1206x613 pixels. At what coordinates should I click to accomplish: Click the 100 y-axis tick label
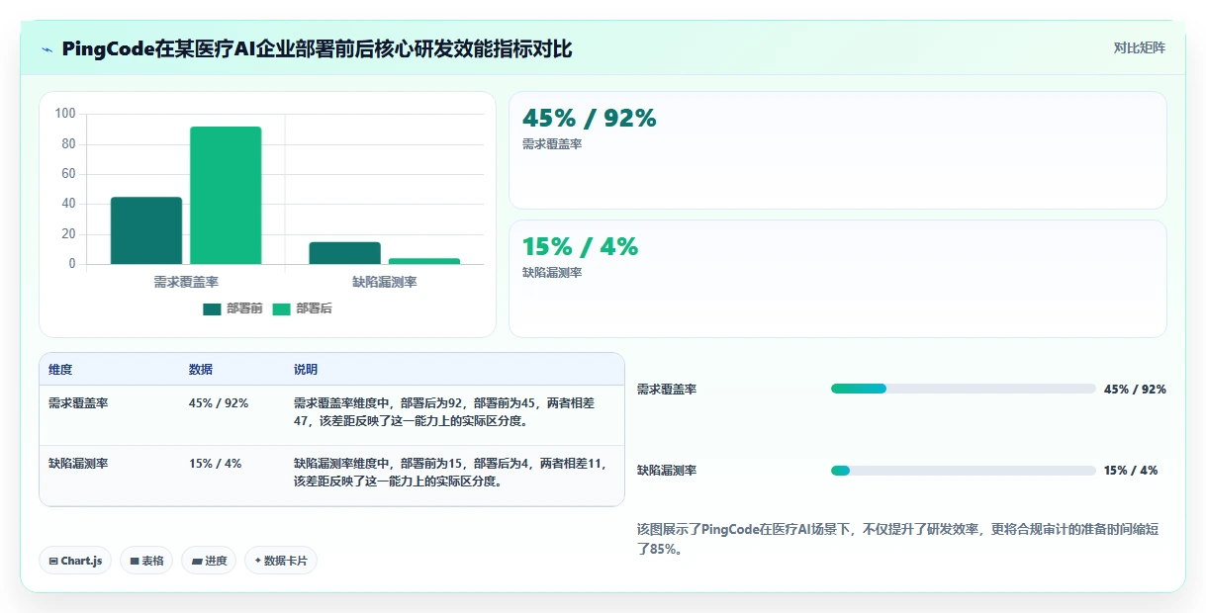pyautogui.click(x=65, y=114)
